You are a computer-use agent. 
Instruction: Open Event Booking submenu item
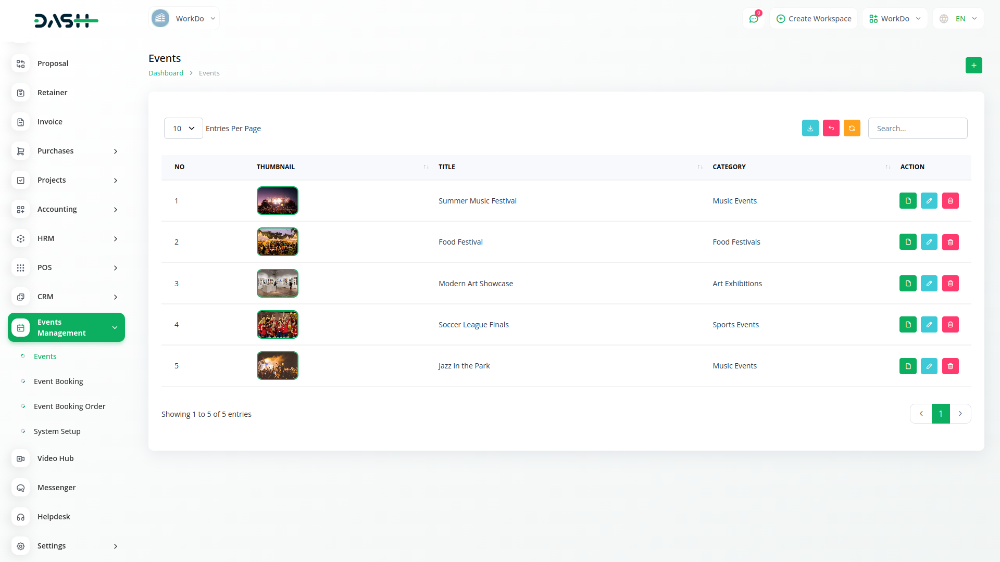point(58,381)
